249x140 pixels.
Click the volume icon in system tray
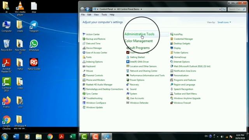click(x=222, y=136)
